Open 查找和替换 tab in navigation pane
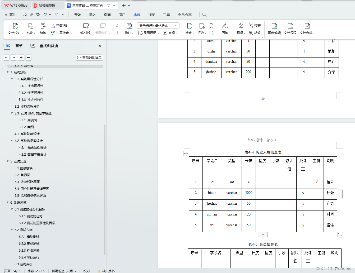 click(x=49, y=46)
